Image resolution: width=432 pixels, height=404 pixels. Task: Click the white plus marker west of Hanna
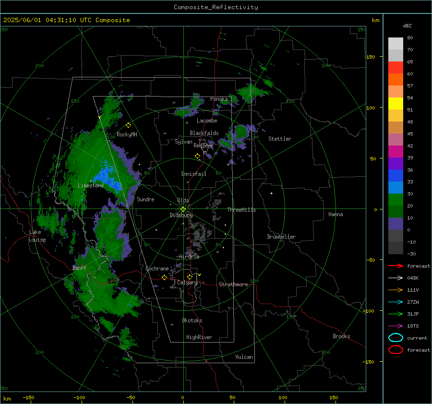[x=271, y=193]
